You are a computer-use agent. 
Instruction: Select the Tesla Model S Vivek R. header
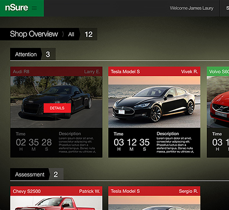pyautogui.click(x=154, y=71)
